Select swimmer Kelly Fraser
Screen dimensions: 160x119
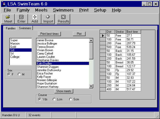coord(63,77)
